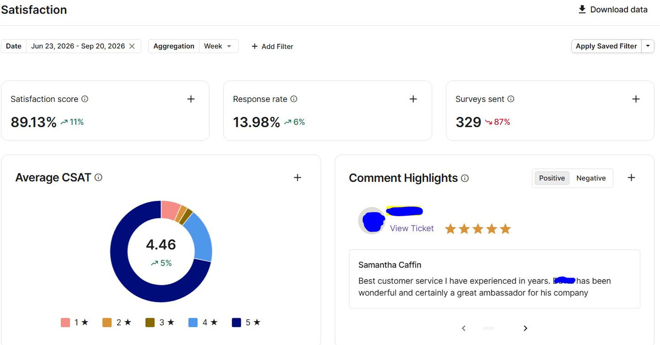
Task: Click the pink 1-star donut segment
Action: [x=170, y=210]
